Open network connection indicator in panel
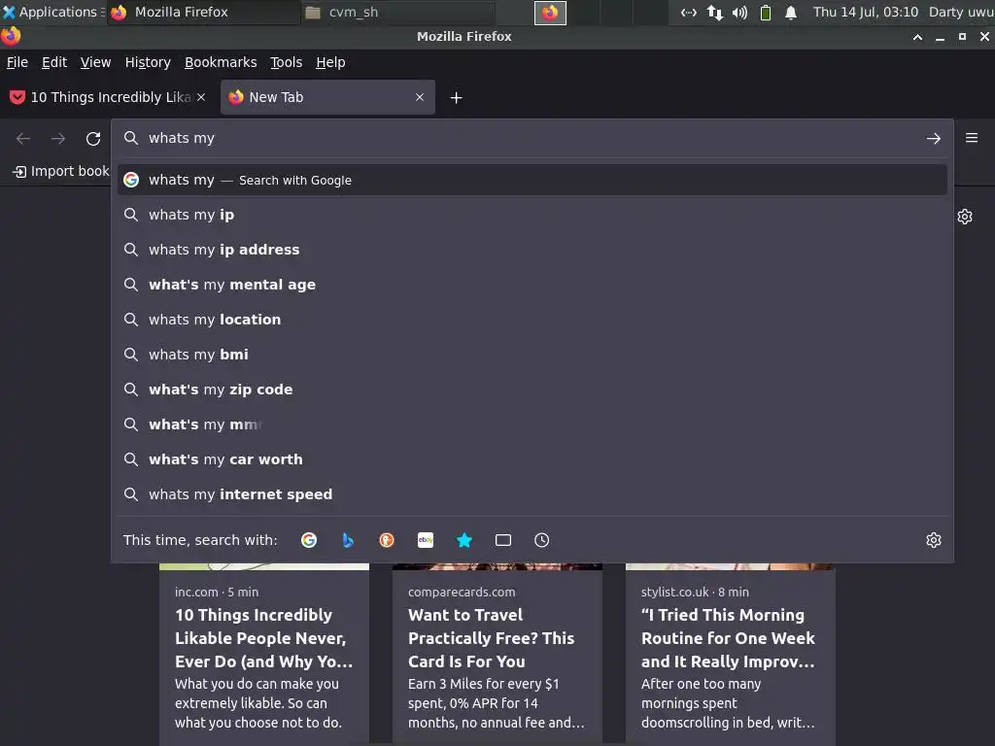The image size is (995, 746). 714,13
